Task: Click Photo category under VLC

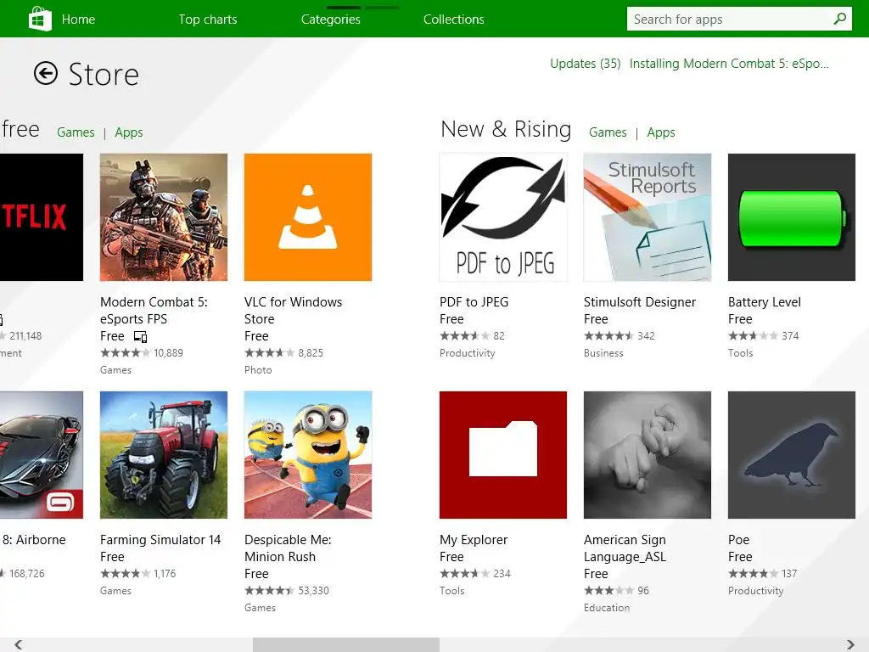Action: pos(258,370)
